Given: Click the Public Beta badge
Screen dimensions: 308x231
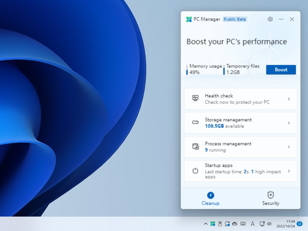Looking at the screenshot, I should point(235,19).
